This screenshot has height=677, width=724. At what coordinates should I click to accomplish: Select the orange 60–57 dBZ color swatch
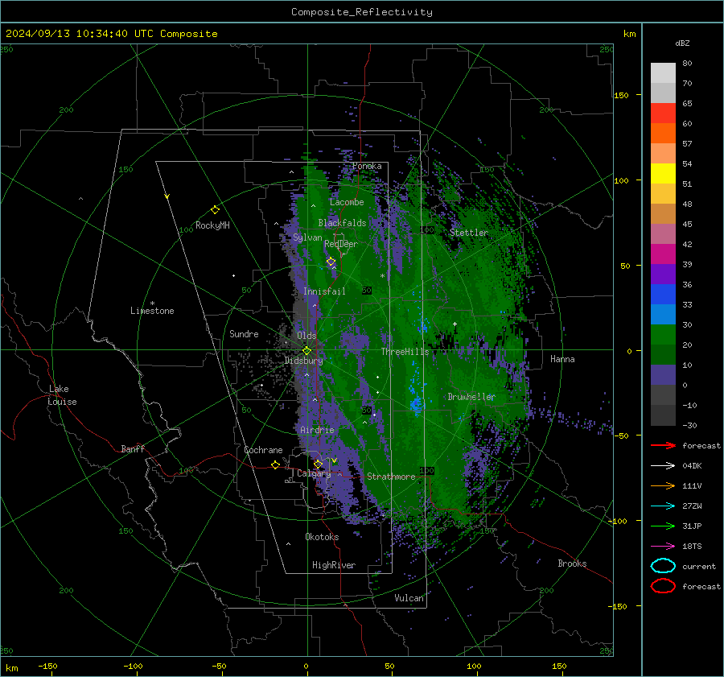coord(663,134)
